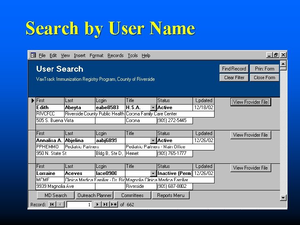Click the Clear Filter button
300x225 pixels.
(234, 77)
